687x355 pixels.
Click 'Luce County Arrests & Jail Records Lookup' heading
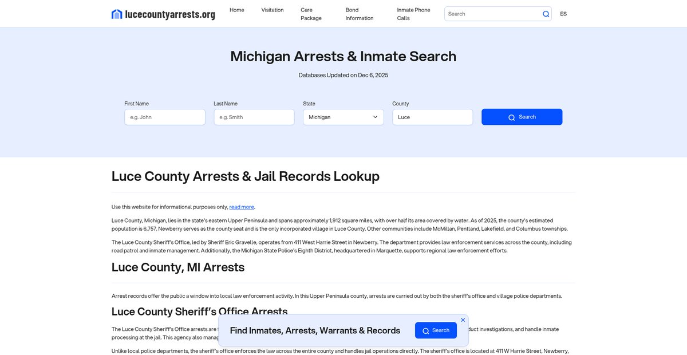coord(246,176)
